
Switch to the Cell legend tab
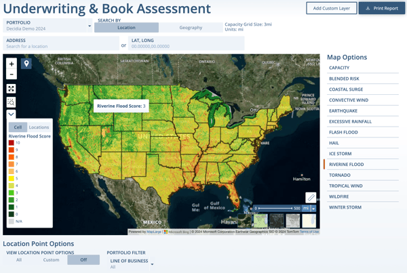click(x=18, y=127)
